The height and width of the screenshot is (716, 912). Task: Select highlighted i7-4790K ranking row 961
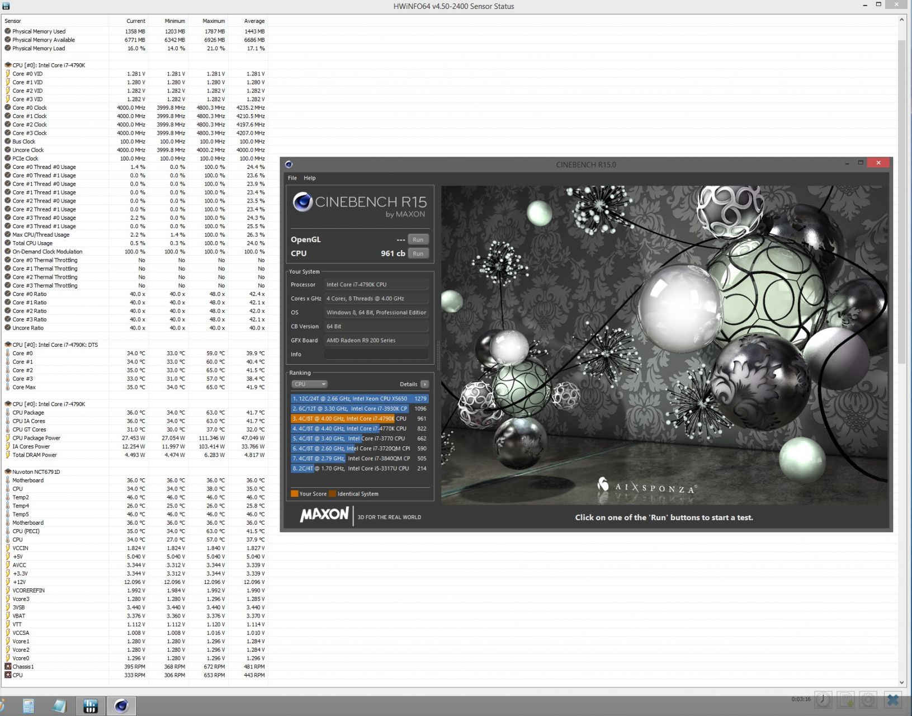(360, 418)
